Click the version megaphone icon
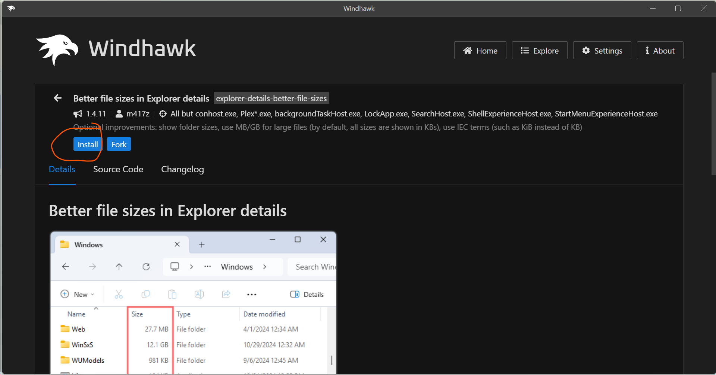Screen dimensions: 716x375 coord(78,114)
